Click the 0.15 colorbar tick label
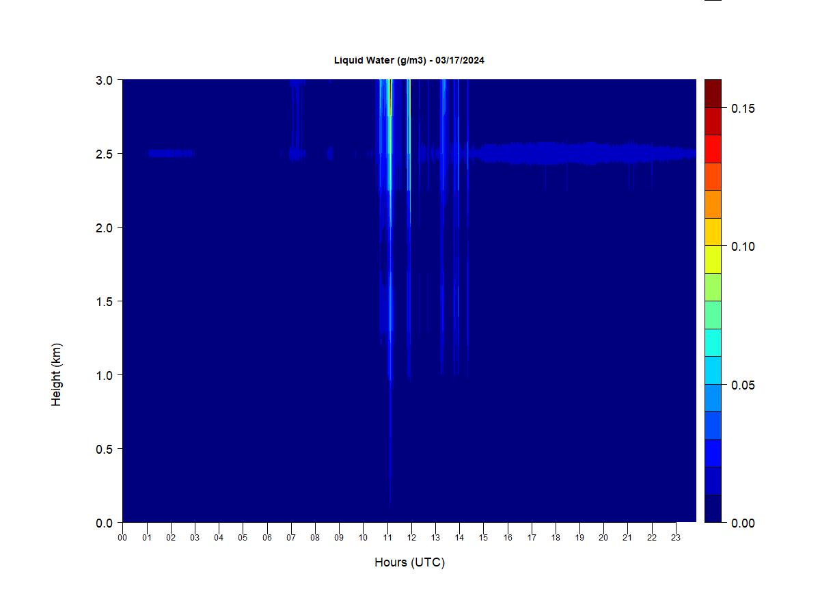The image size is (820, 615). point(743,109)
